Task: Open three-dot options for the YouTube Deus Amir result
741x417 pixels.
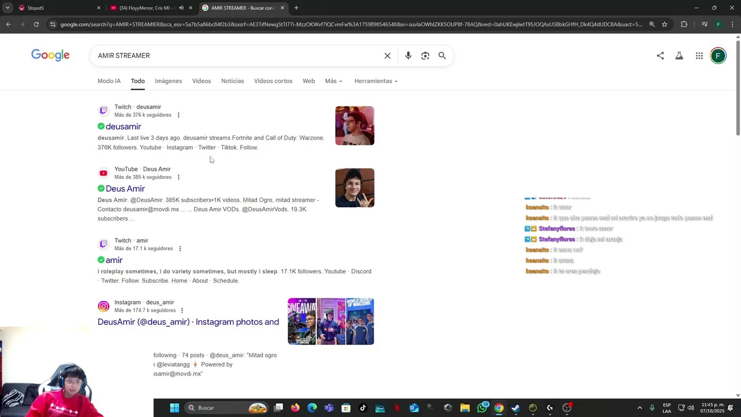Action: (178, 177)
